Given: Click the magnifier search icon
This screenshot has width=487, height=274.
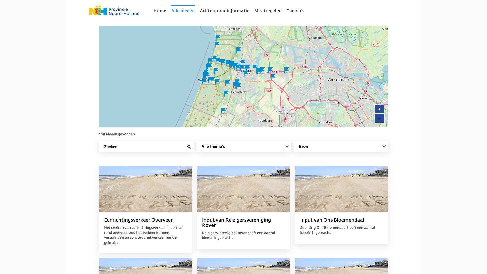Looking at the screenshot, I should (189, 147).
